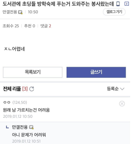Click the 댓글 2 comment count
Image resolution: width=132 pixels, height=144 pixels.
point(46,26)
